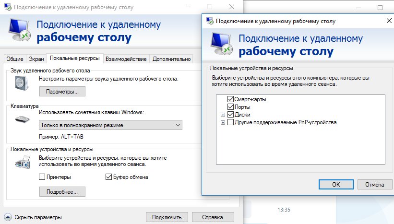Click the Подключить button
The image size is (394, 224).
tap(167, 217)
